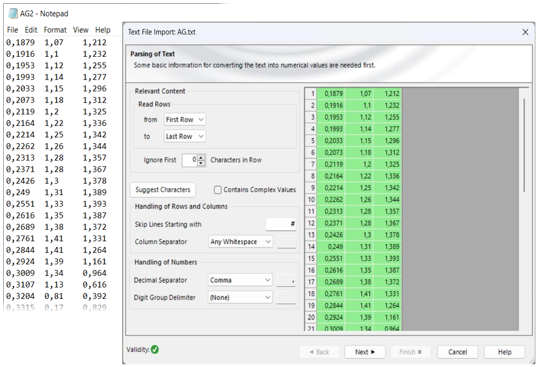Open Notepad Help menu
Viewport: 537px width, 367px height.
click(x=103, y=30)
